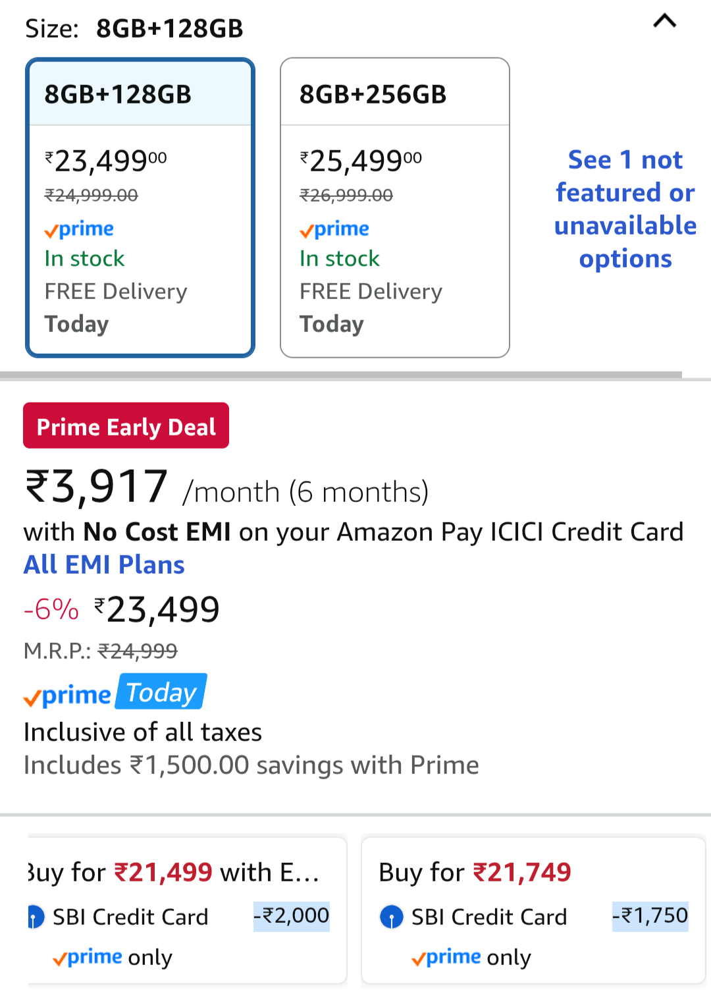Tap the Prime Early Deal badge
Screen dimensions: 711x990
(126, 426)
